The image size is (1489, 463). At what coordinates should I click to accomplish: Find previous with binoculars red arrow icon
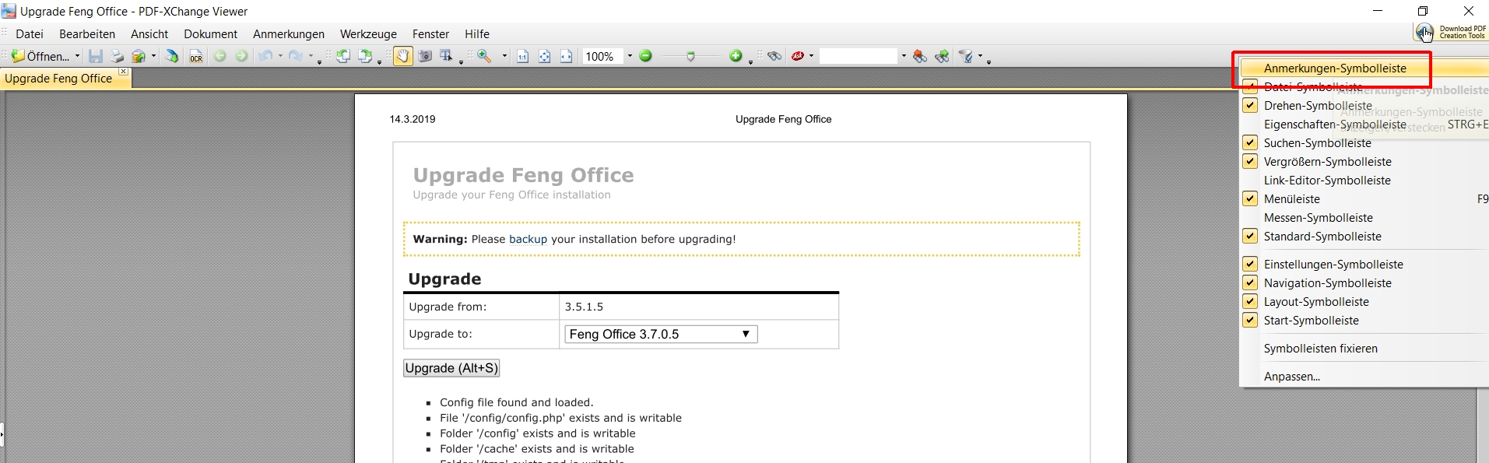coord(920,56)
